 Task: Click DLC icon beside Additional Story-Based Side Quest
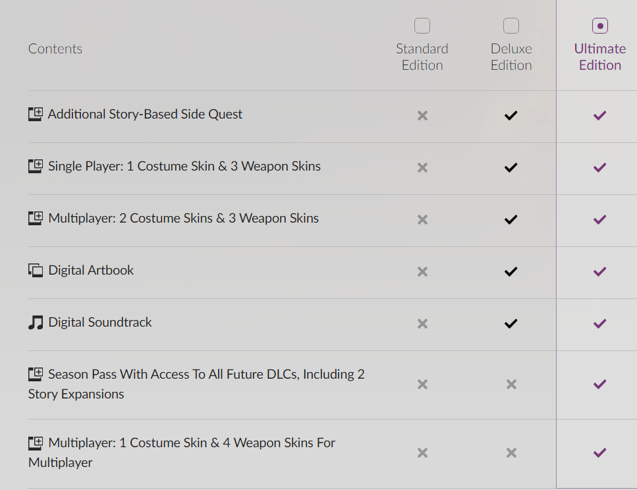pyautogui.click(x=36, y=115)
